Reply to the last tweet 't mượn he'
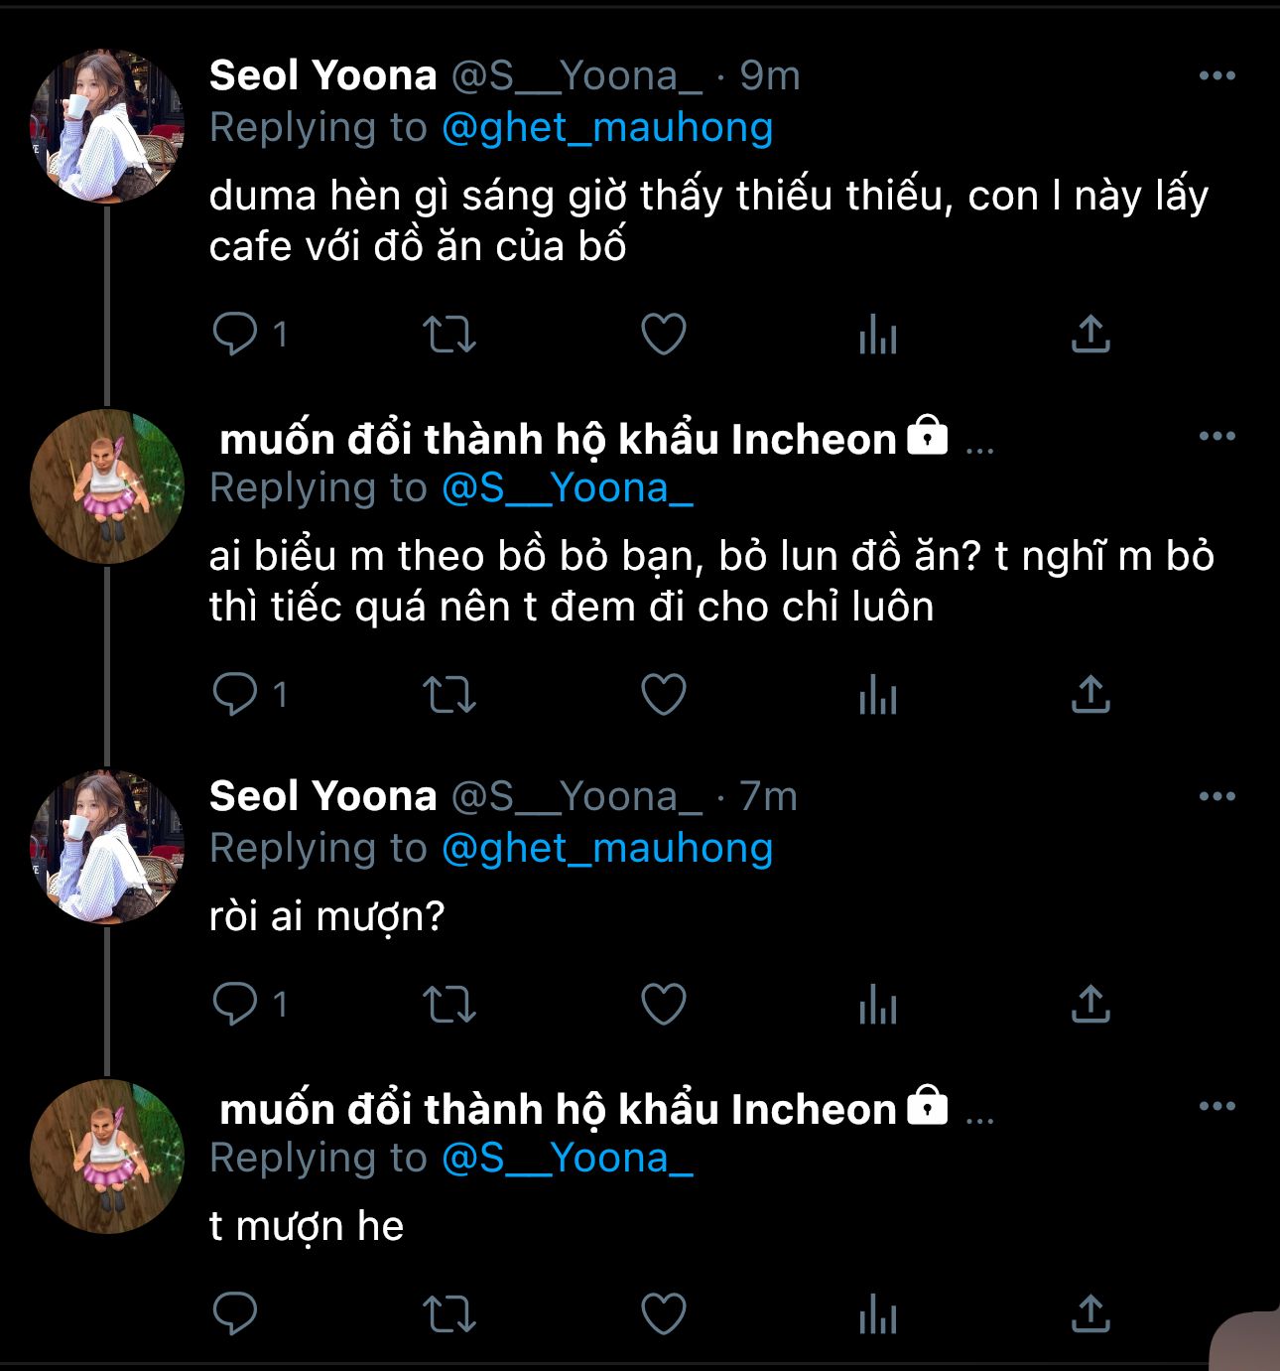 236,1314
